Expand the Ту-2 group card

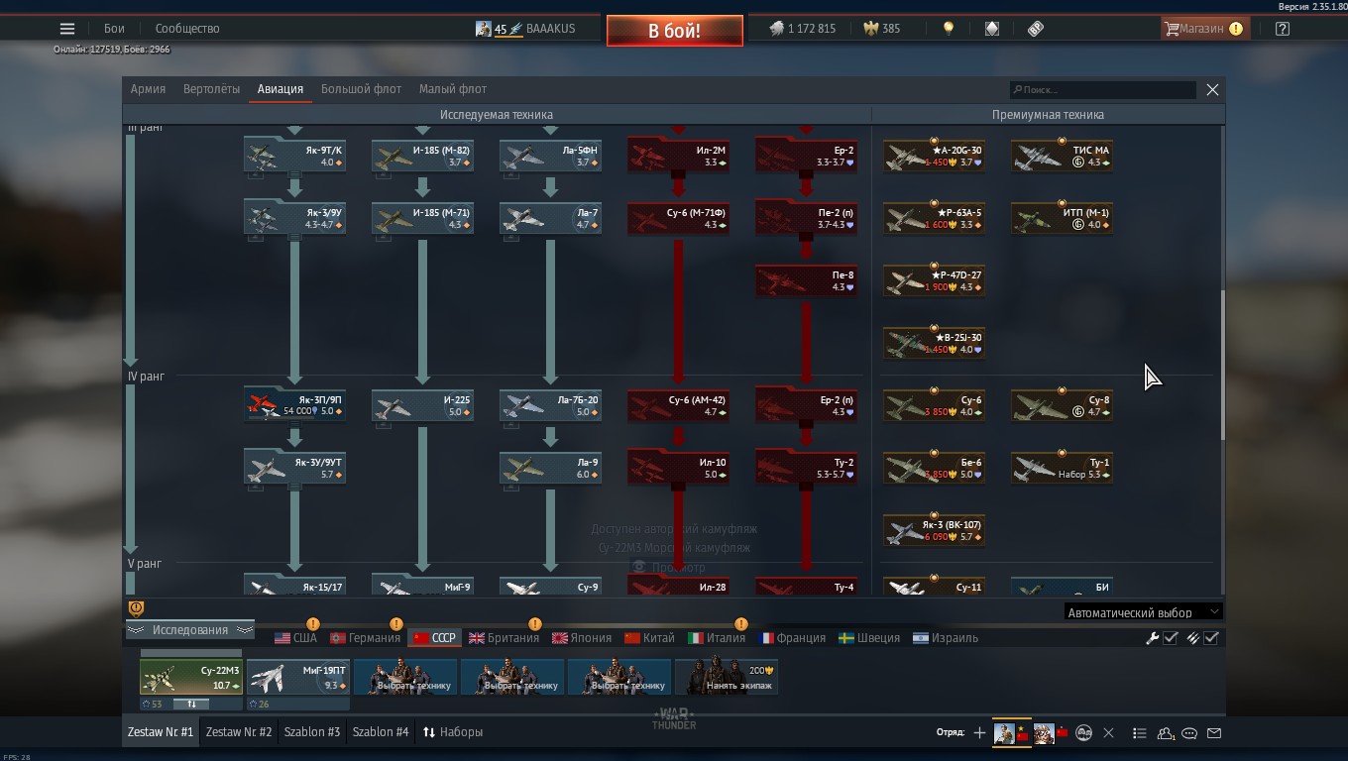tap(806, 468)
